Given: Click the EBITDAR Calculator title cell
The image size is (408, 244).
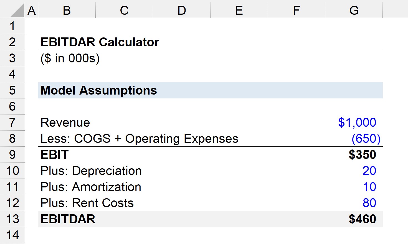Looking at the screenshot, I should (x=100, y=42).
